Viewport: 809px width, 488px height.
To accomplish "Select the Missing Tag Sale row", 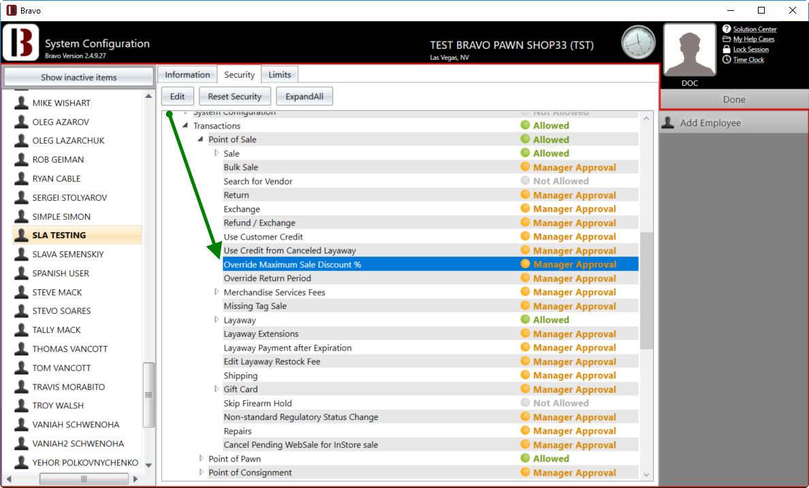I will click(430, 306).
